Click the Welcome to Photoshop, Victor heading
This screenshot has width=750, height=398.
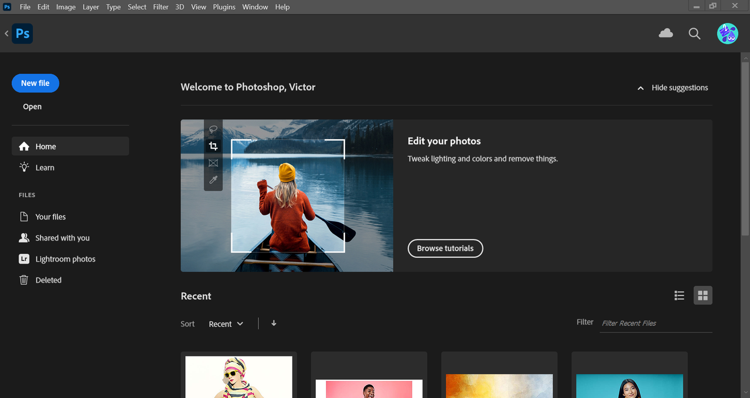click(x=248, y=87)
